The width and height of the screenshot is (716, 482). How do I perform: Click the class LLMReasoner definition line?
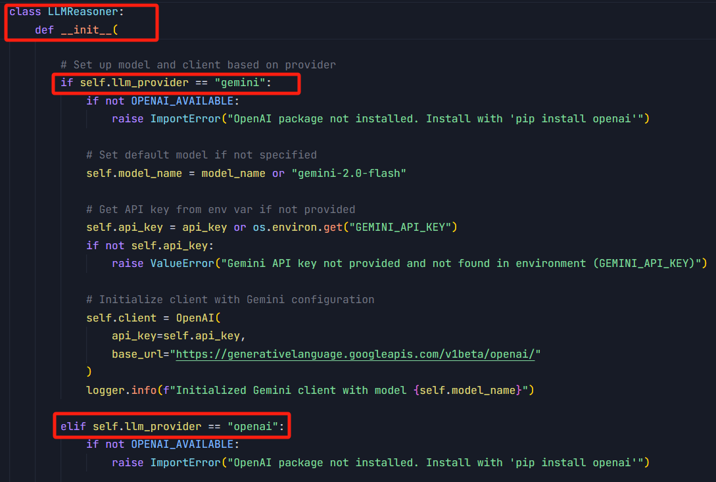point(66,12)
